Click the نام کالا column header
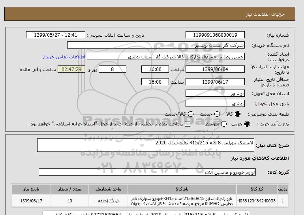 click(x=182, y=189)
